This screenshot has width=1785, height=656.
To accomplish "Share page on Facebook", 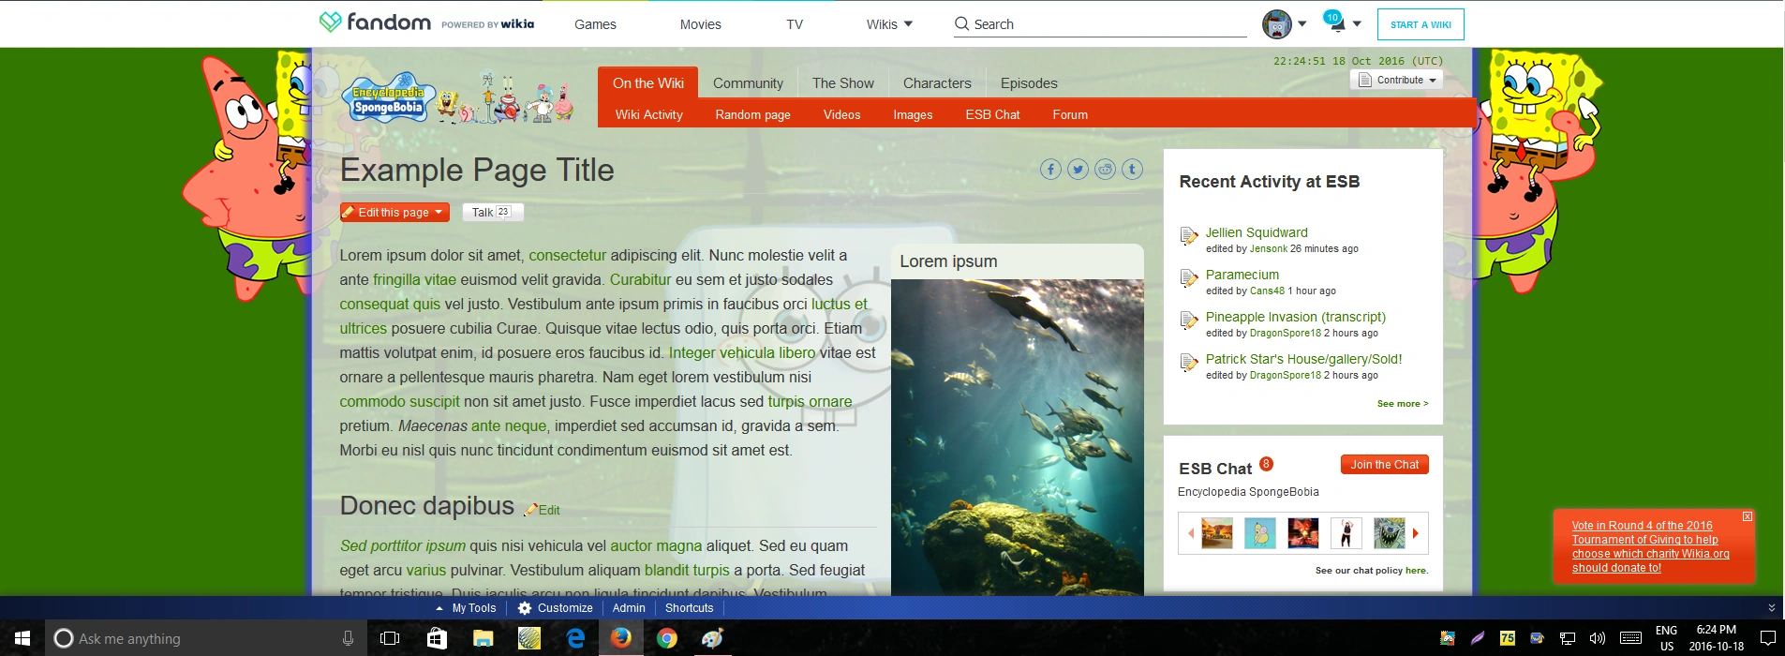I will click(x=1050, y=170).
